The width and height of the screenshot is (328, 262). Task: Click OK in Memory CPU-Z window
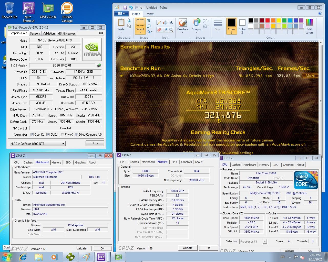coord(208,248)
